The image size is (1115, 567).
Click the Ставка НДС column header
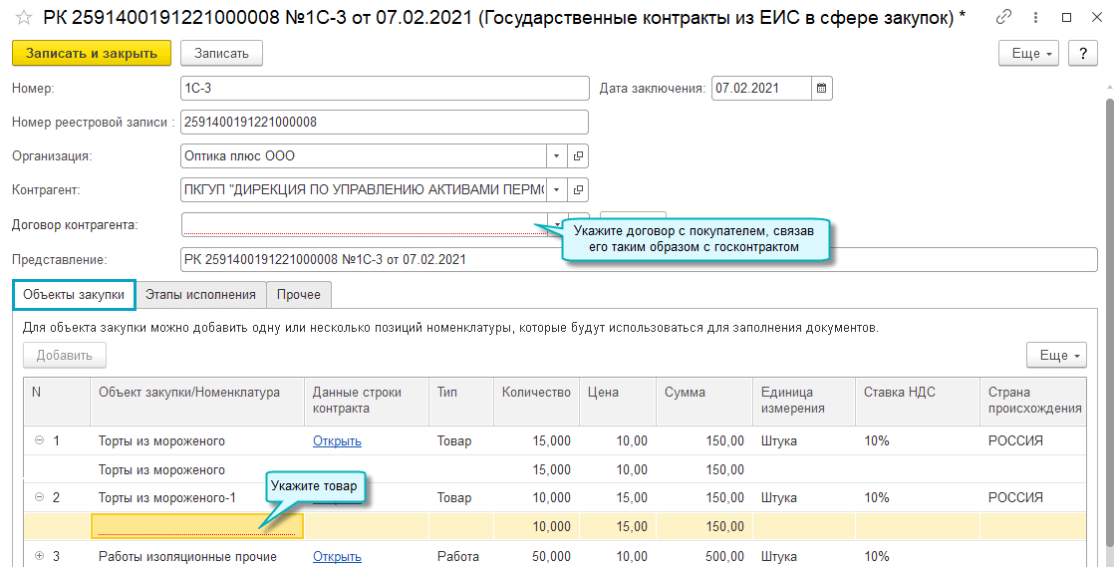[918, 401]
